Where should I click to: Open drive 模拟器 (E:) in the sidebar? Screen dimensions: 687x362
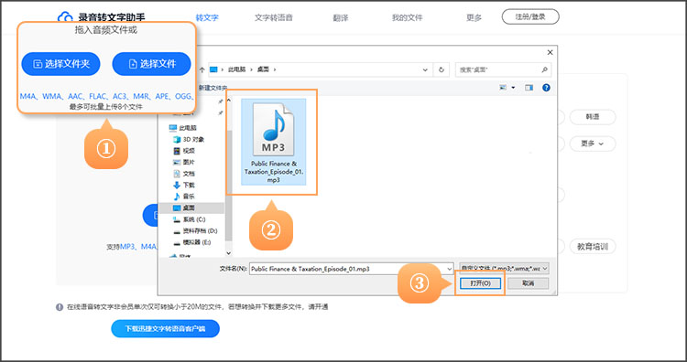pos(192,241)
